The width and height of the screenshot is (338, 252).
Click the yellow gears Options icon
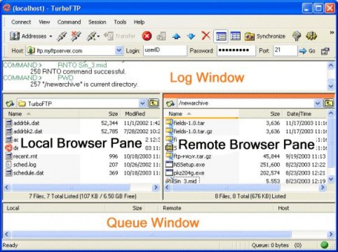(312, 36)
